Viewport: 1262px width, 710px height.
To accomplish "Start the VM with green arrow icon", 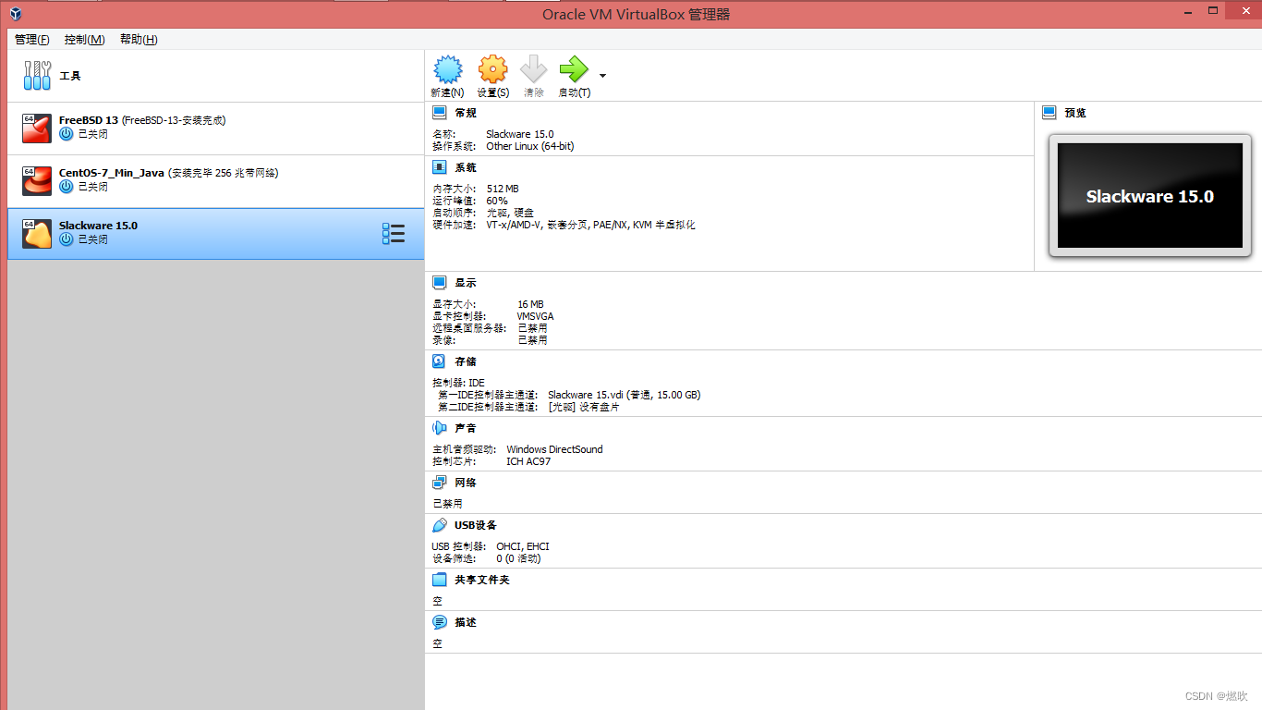I will coord(574,69).
